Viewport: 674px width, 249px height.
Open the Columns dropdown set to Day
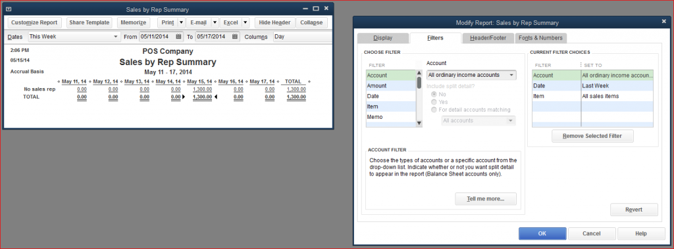pyautogui.click(x=303, y=37)
